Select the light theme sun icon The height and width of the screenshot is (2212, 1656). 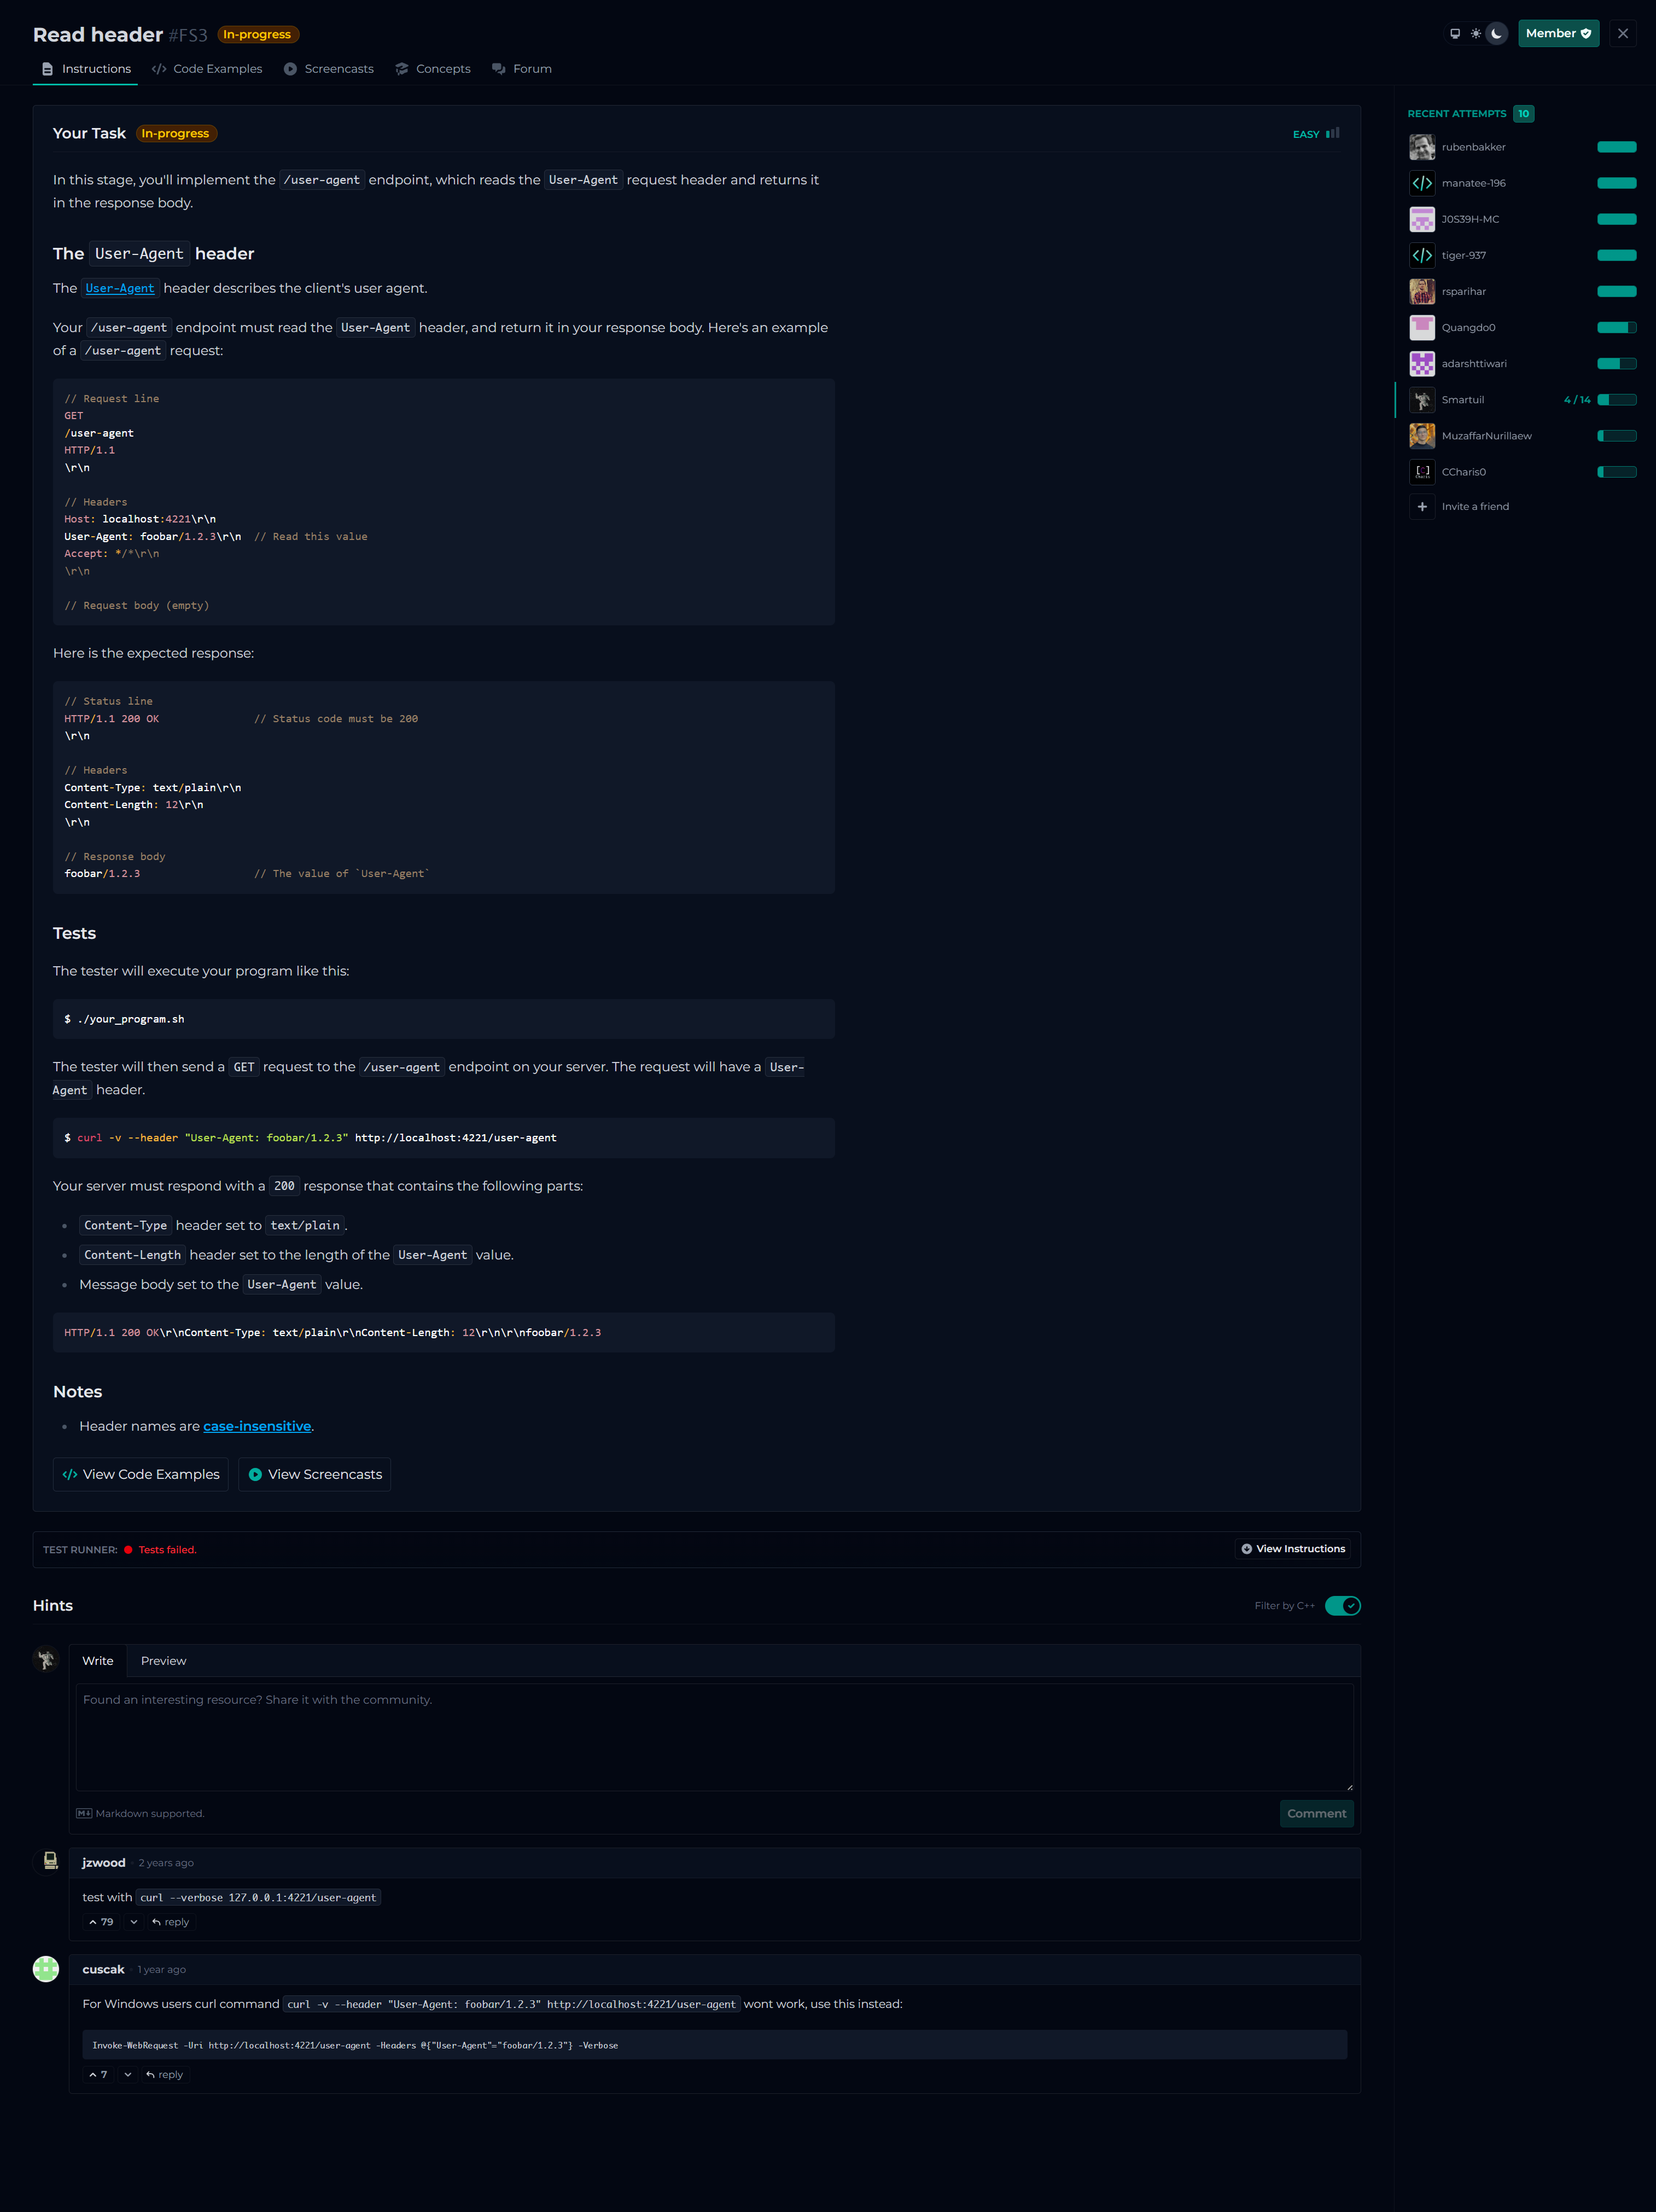point(1475,33)
